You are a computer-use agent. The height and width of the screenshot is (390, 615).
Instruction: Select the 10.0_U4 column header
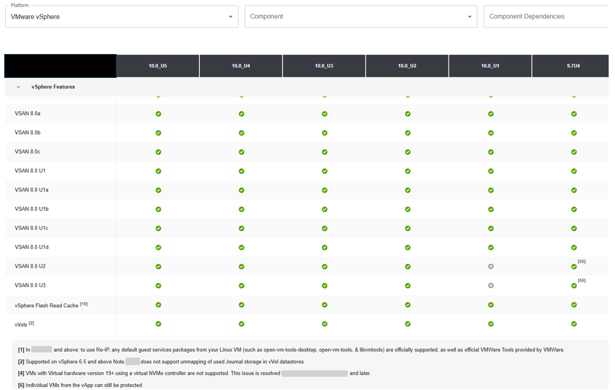click(241, 66)
